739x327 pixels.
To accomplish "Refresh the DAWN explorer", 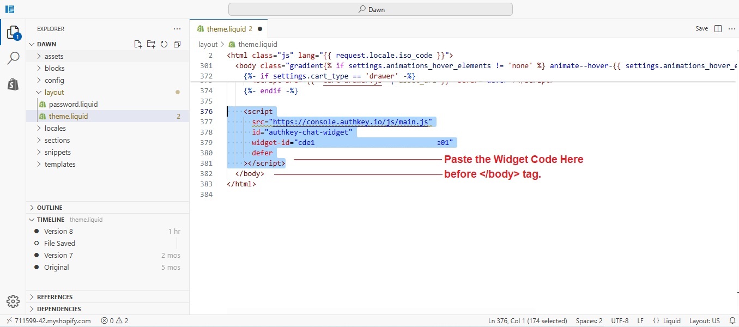I will click(163, 44).
